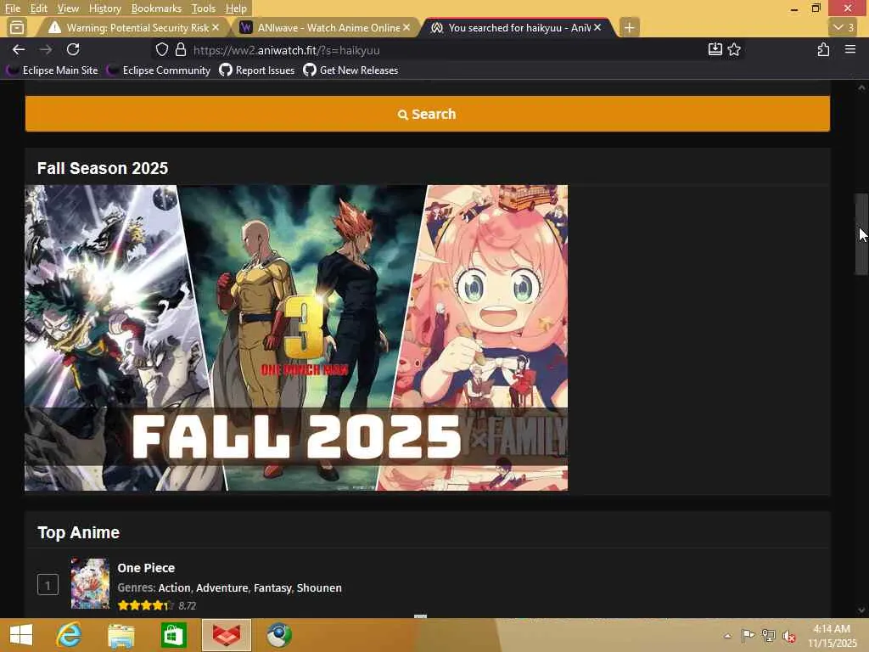Click the page vertical scrollbar thumb
This screenshot has height=652, width=869.
[x=861, y=233]
